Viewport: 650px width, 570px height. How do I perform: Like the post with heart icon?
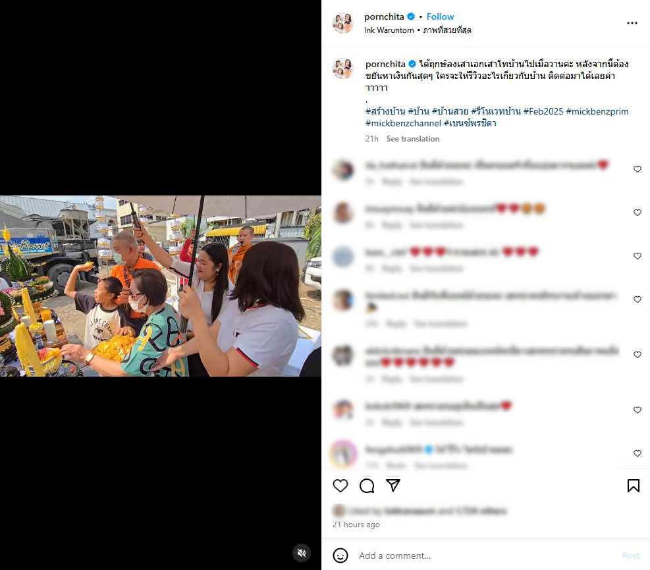340,486
